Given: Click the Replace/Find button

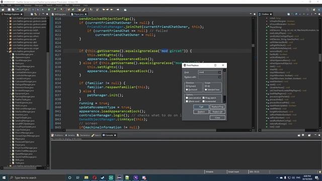Looking at the screenshot, I should click(217, 107).
